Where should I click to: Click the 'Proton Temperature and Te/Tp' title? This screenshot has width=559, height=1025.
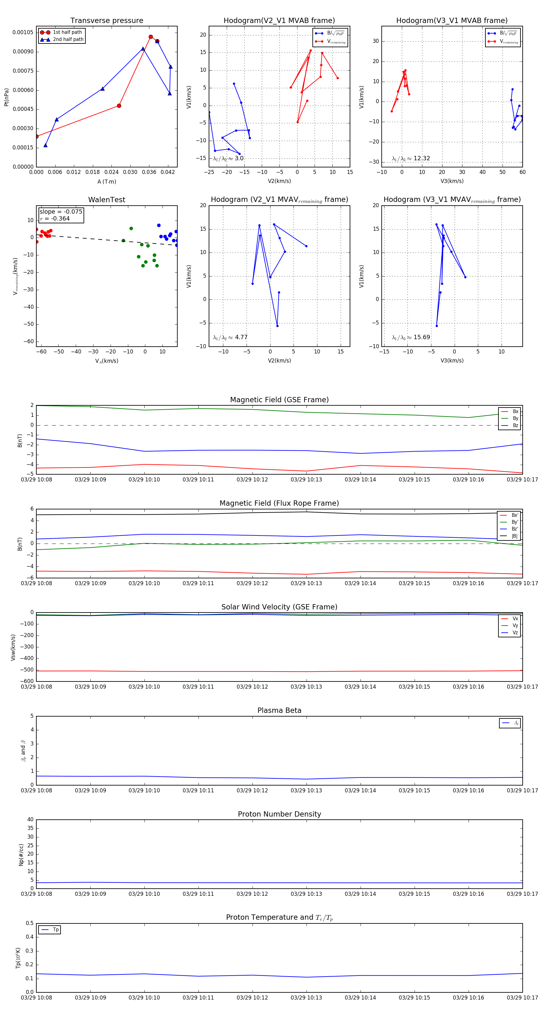coord(279,918)
